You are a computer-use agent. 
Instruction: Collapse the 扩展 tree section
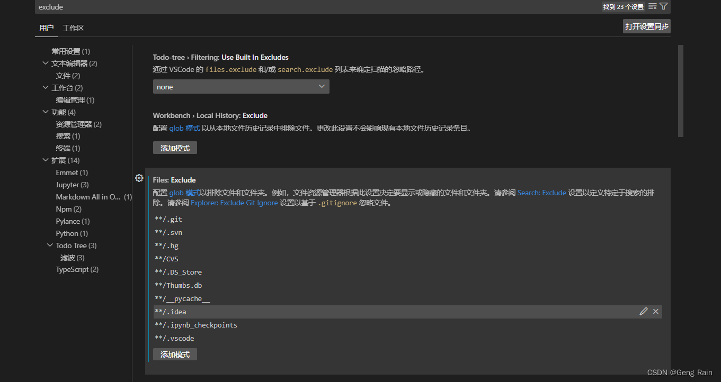pyautogui.click(x=45, y=160)
